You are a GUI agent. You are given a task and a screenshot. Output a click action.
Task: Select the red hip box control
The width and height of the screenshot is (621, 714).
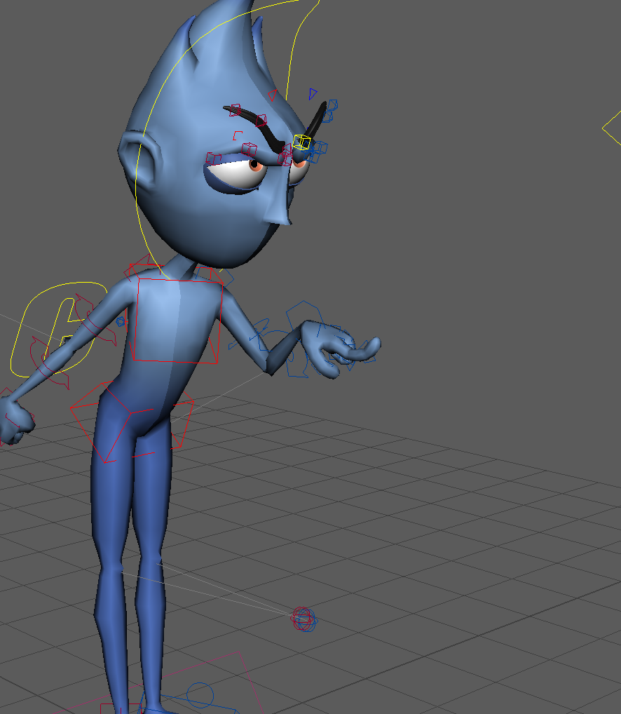click(x=132, y=422)
